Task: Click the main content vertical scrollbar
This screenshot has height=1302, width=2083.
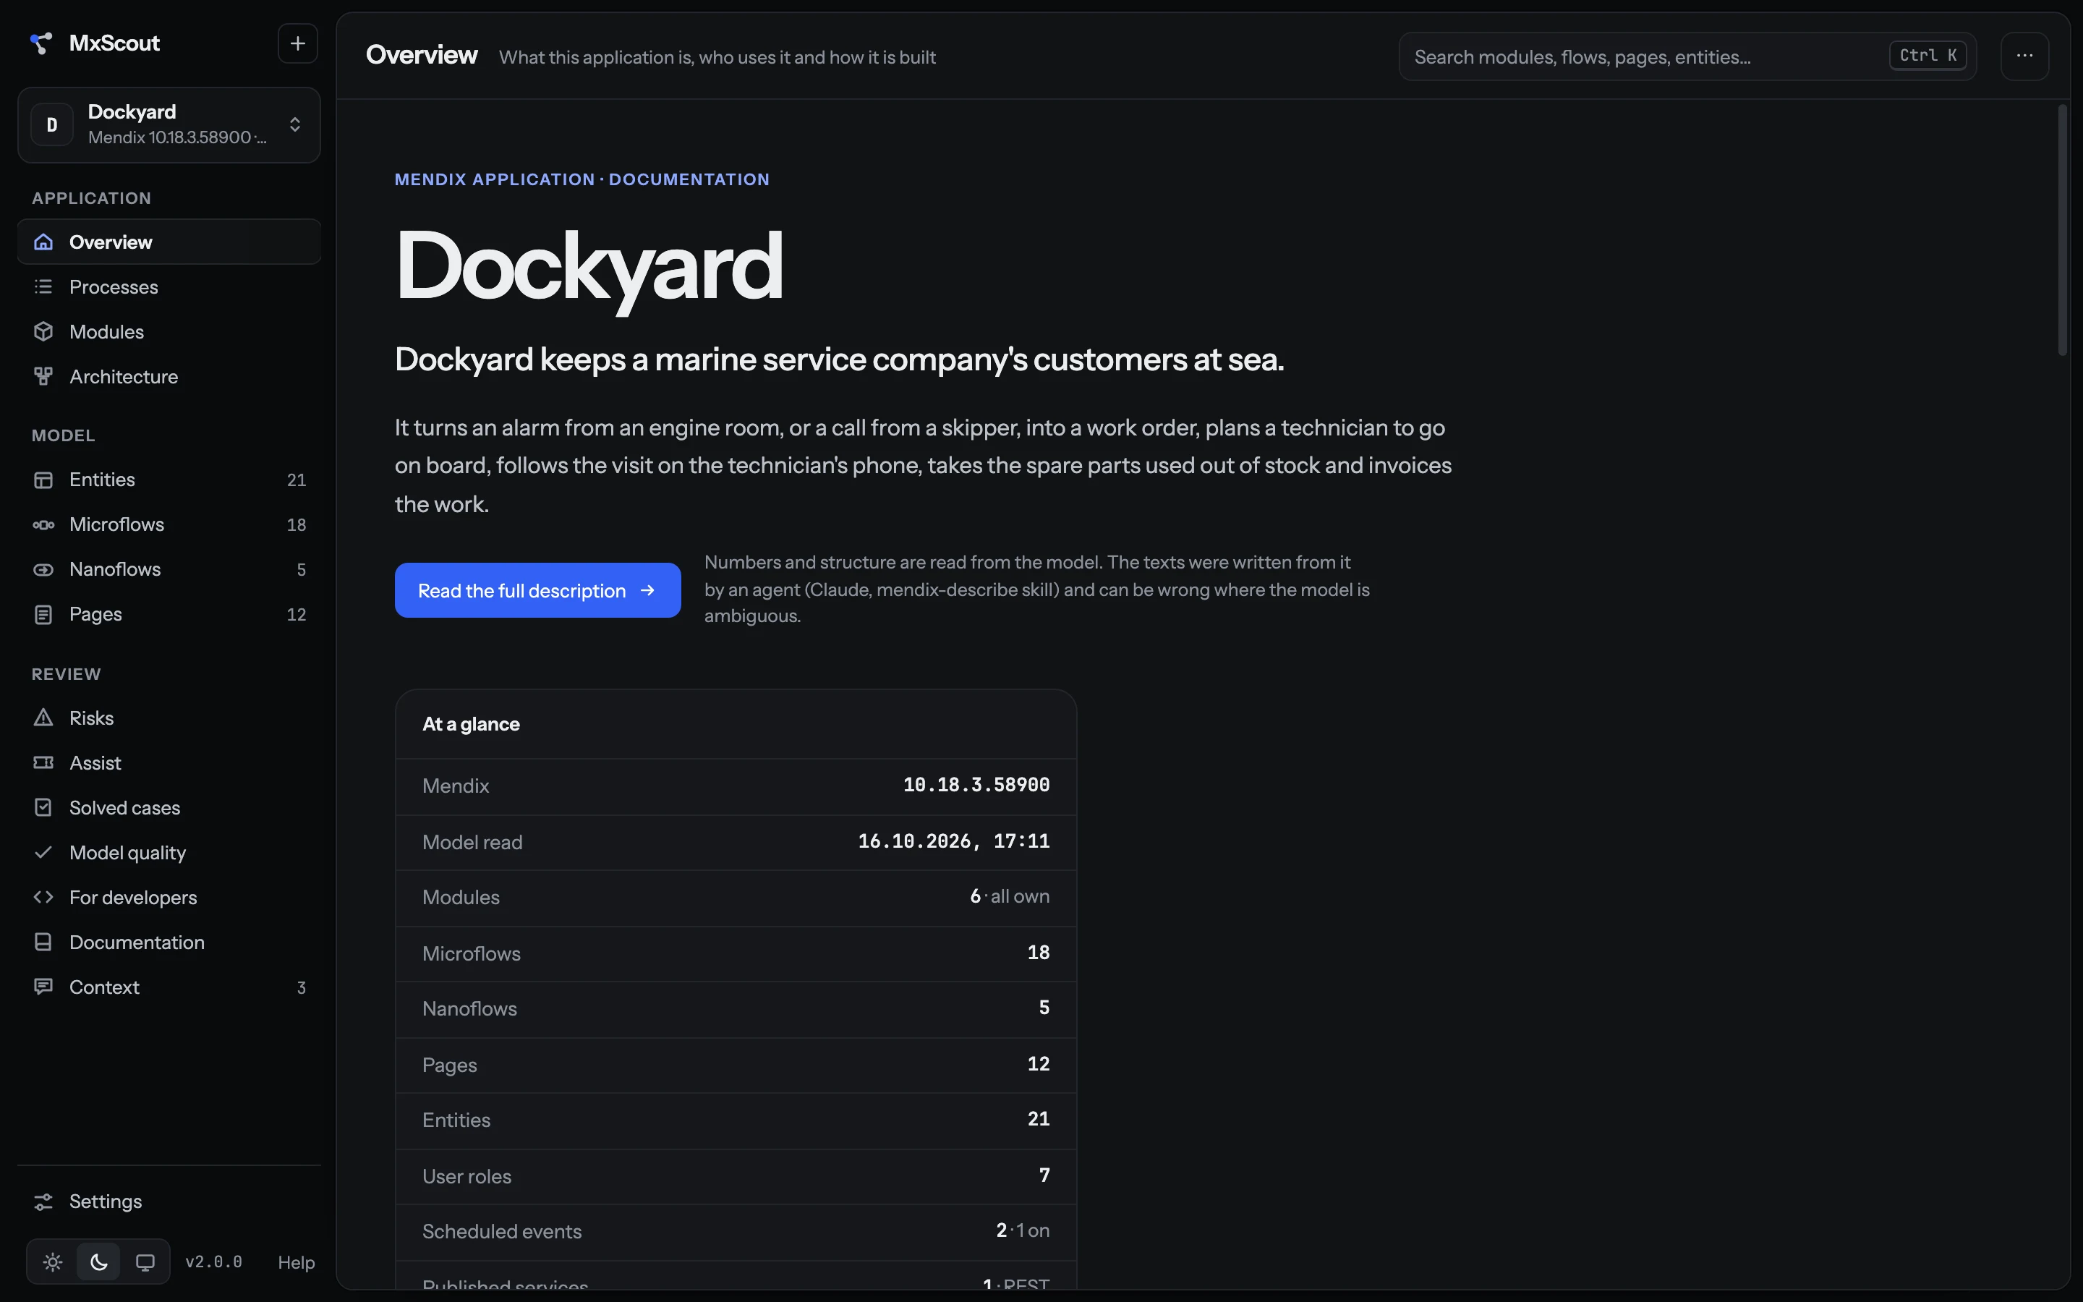Action: [x=2062, y=230]
